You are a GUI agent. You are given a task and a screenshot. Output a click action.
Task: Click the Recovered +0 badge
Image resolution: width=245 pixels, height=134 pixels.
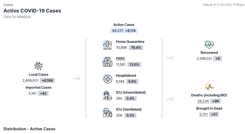click(x=217, y=59)
